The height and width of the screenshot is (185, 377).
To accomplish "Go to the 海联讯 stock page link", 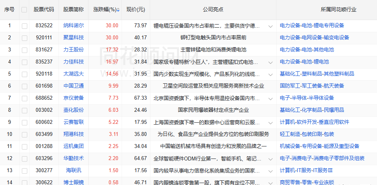I will point(74,171).
